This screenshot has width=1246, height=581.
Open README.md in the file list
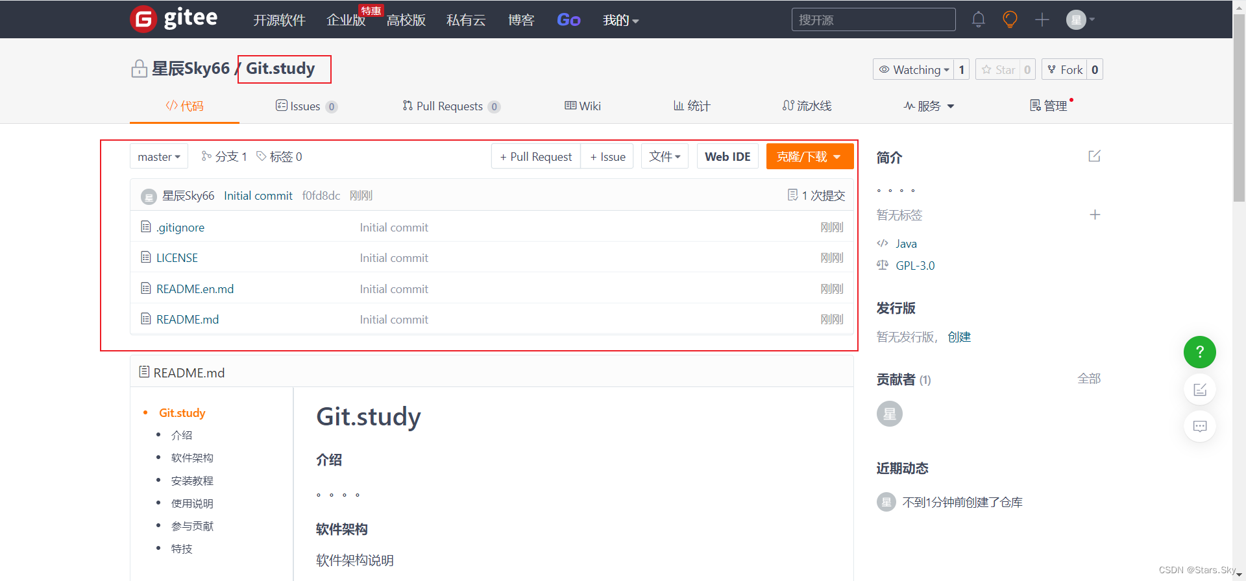tap(188, 319)
